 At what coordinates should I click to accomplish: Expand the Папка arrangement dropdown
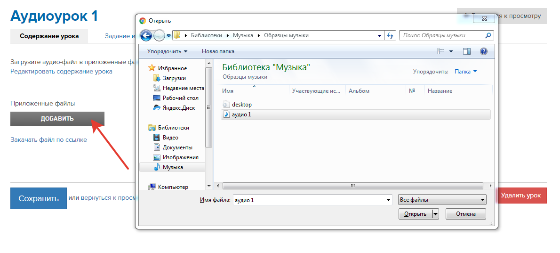(x=465, y=72)
